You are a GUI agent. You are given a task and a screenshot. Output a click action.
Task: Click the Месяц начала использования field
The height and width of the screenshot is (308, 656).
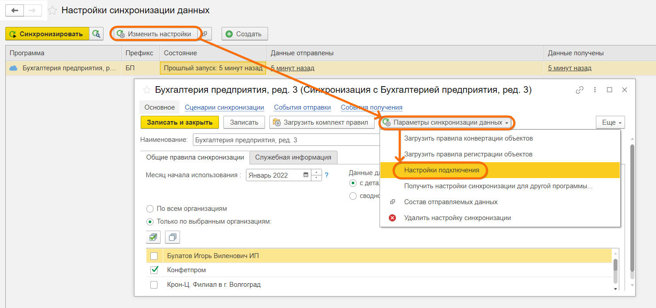pyautogui.click(x=274, y=175)
